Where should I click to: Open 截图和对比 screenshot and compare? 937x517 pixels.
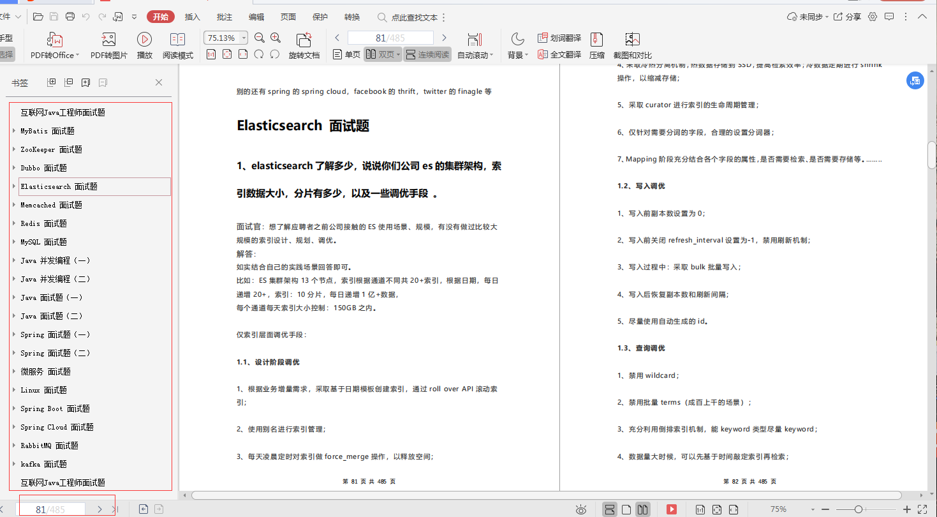coord(632,46)
